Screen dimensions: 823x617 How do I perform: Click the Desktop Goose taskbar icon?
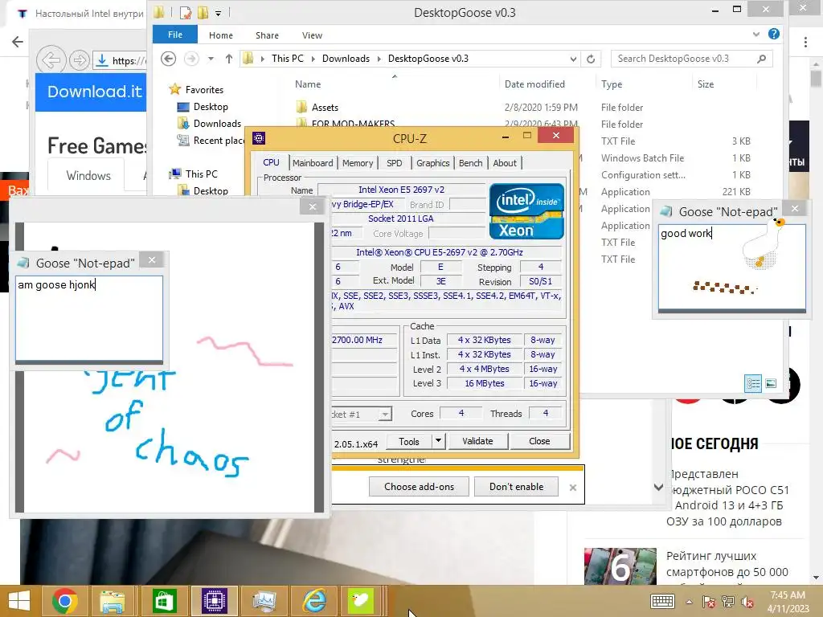(x=361, y=600)
